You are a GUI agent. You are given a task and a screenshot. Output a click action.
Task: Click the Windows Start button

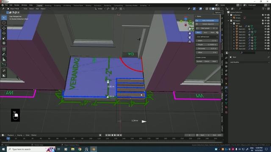pyautogui.click(x=3, y=149)
